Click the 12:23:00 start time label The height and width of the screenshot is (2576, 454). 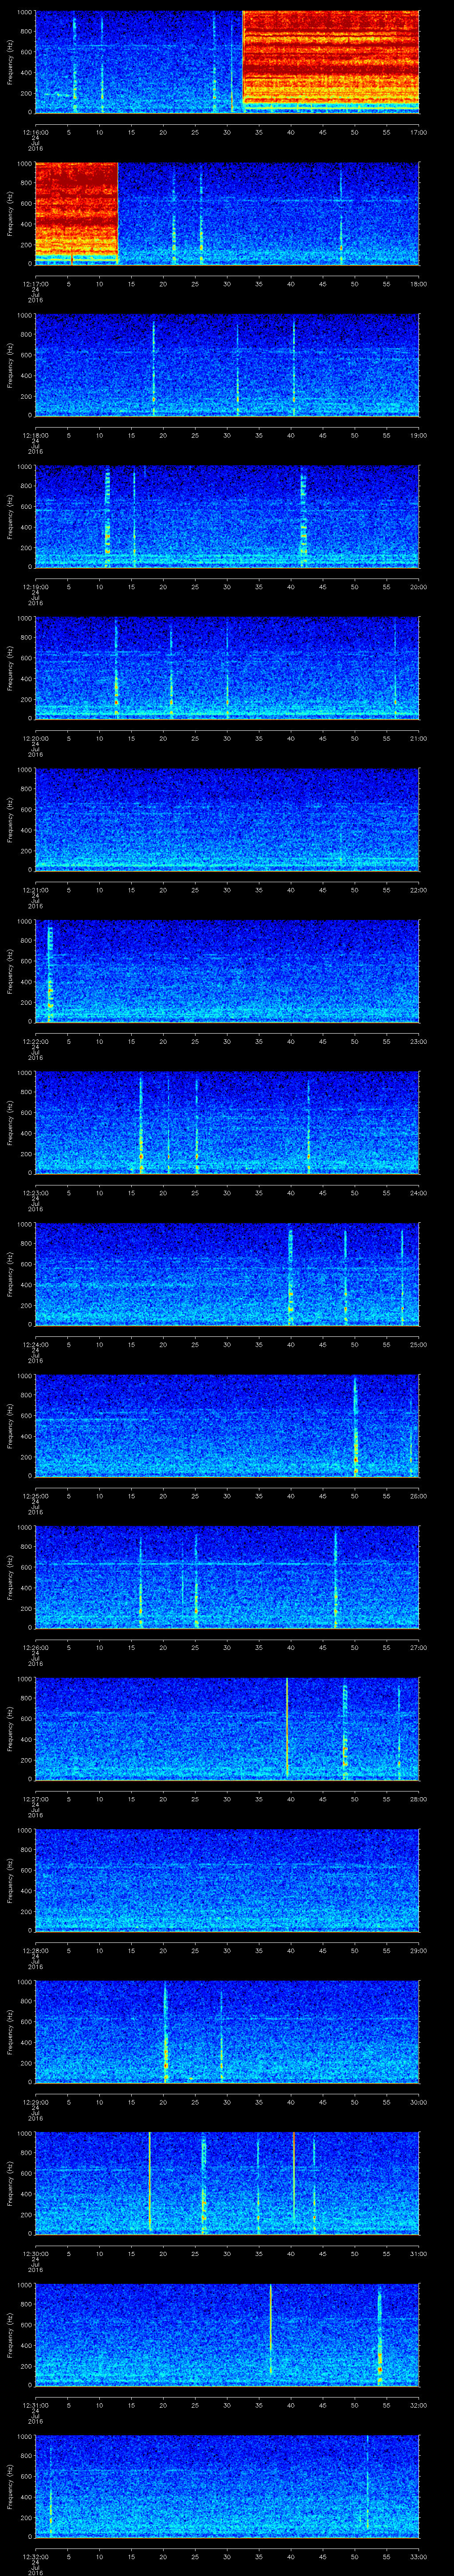(x=35, y=1193)
